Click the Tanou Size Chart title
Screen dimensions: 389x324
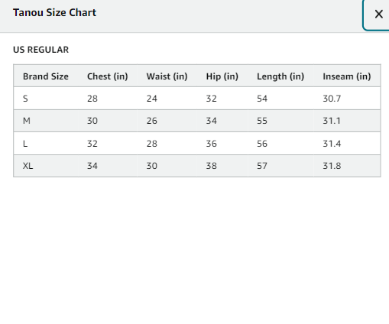pyautogui.click(x=54, y=12)
